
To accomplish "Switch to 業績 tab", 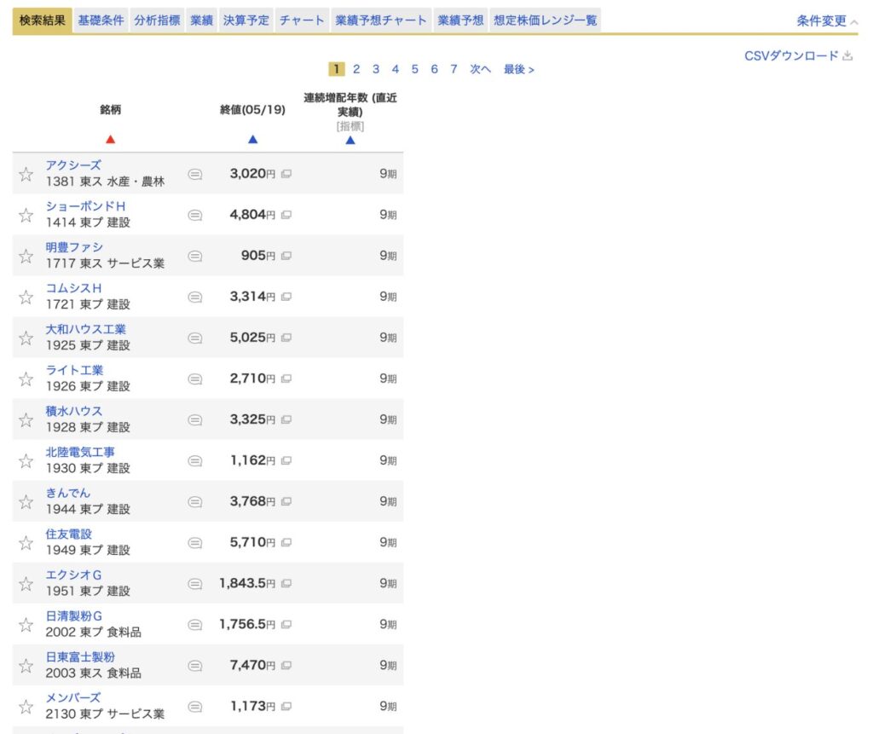I will 201,20.
